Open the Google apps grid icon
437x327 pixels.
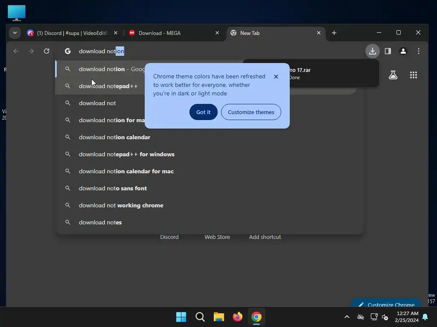(x=413, y=75)
